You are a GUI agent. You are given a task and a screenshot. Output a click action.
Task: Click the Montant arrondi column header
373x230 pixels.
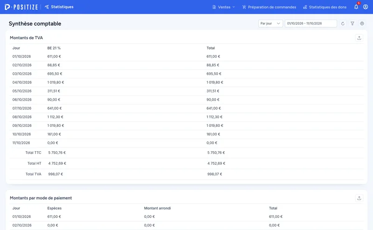(x=157, y=208)
